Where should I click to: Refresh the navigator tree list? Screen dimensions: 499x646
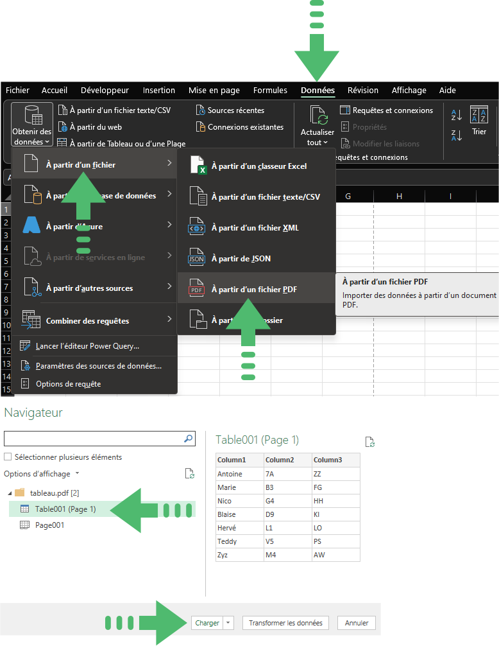pos(190,474)
